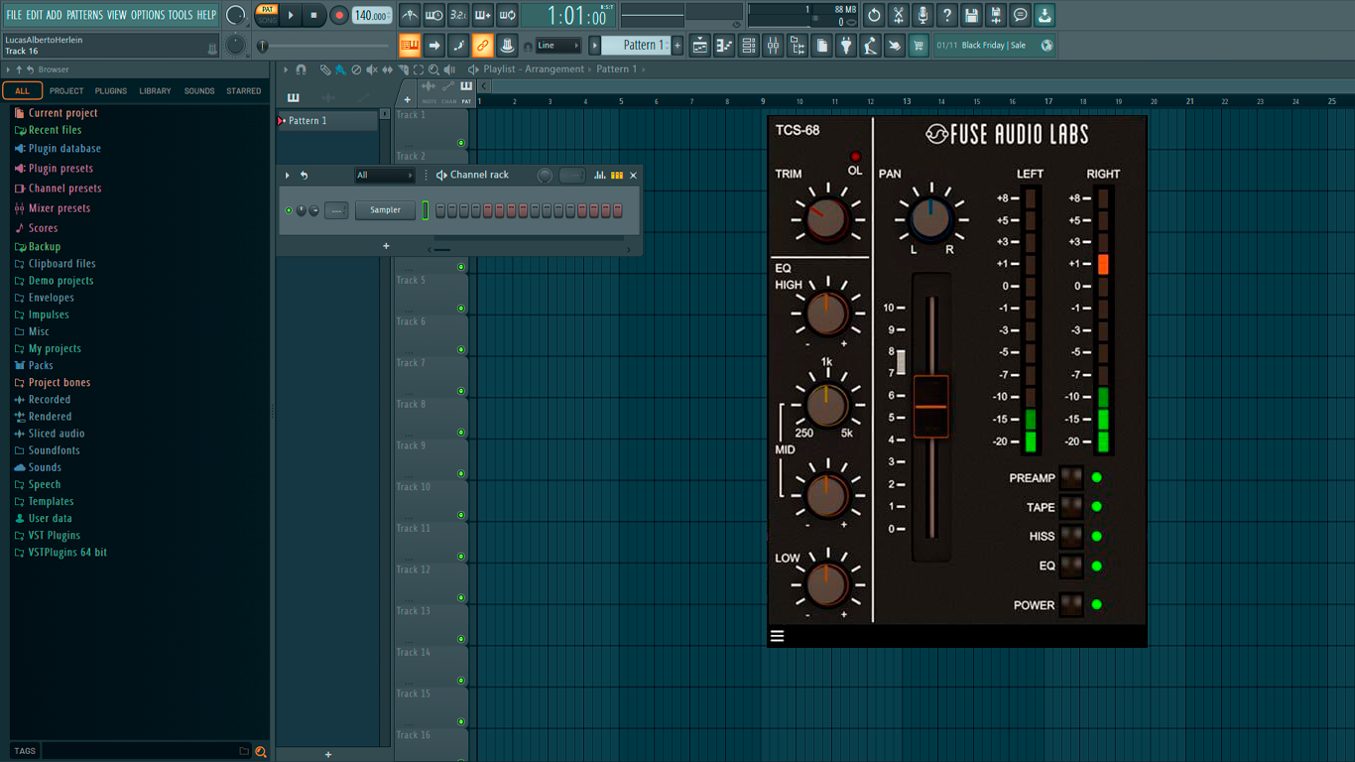
Task: Select the paint brush tool in playlist
Action: pos(340,69)
